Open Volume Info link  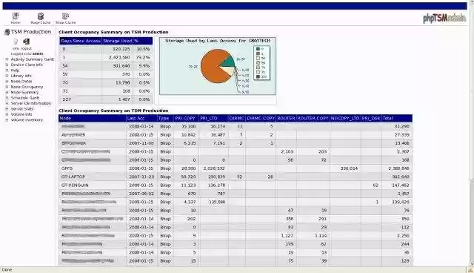tap(21, 114)
